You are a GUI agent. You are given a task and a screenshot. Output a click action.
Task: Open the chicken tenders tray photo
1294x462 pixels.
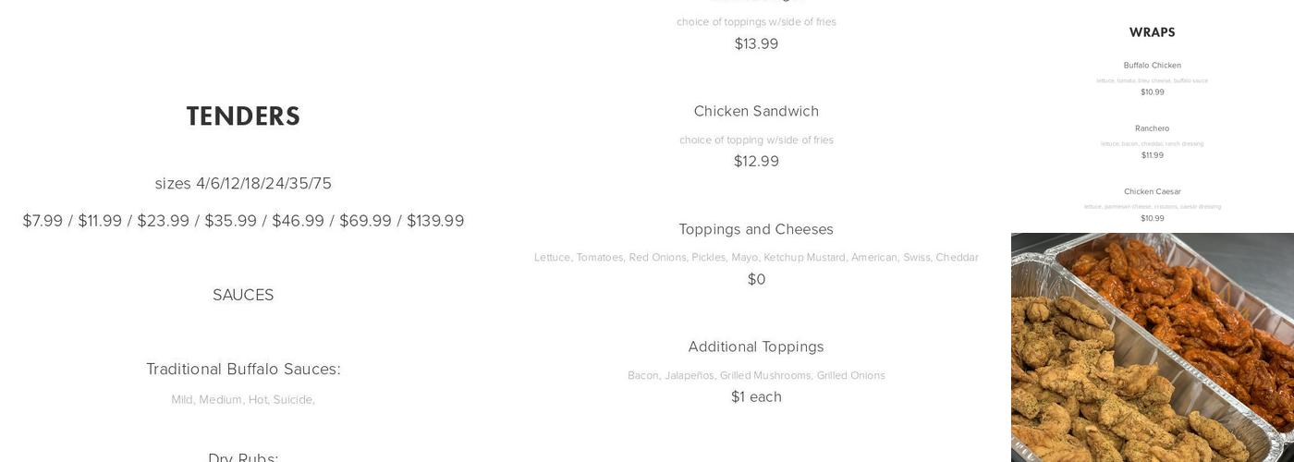click(x=1152, y=347)
